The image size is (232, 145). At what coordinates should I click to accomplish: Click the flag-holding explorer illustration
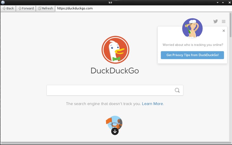[x=115, y=122]
